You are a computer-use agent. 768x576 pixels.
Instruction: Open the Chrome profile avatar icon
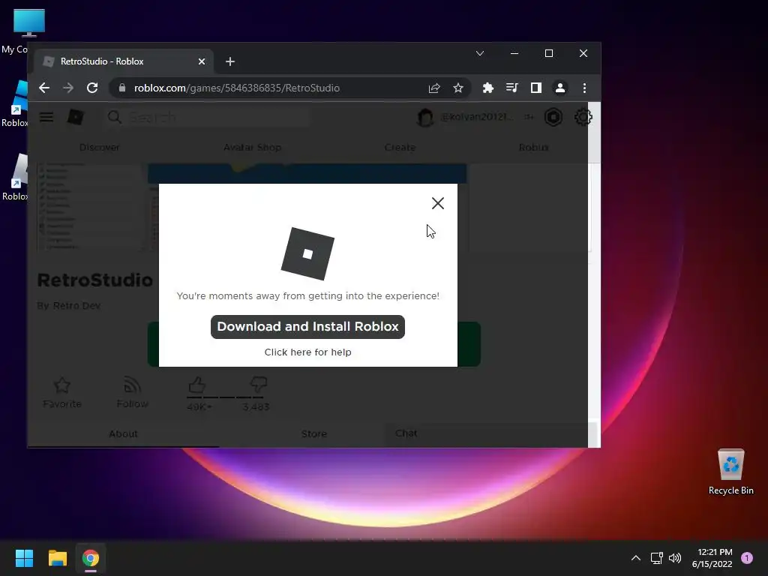[559, 88]
